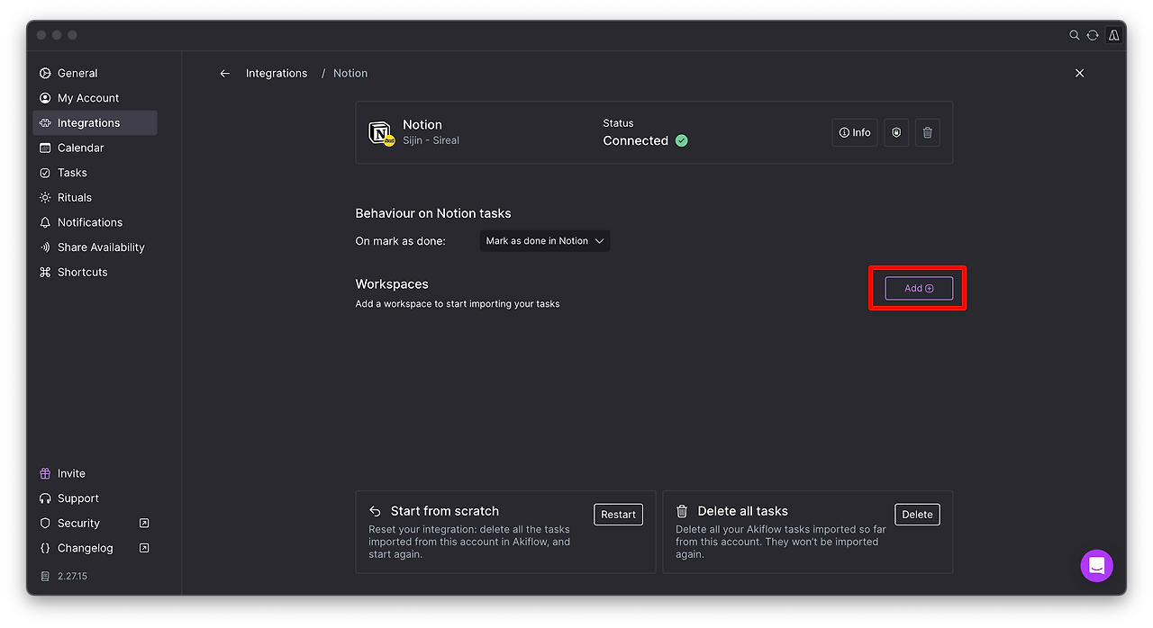Go back with the left arrow
The height and width of the screenshot is (628, 1153).
pyautogui.click(x=225, y=74)
